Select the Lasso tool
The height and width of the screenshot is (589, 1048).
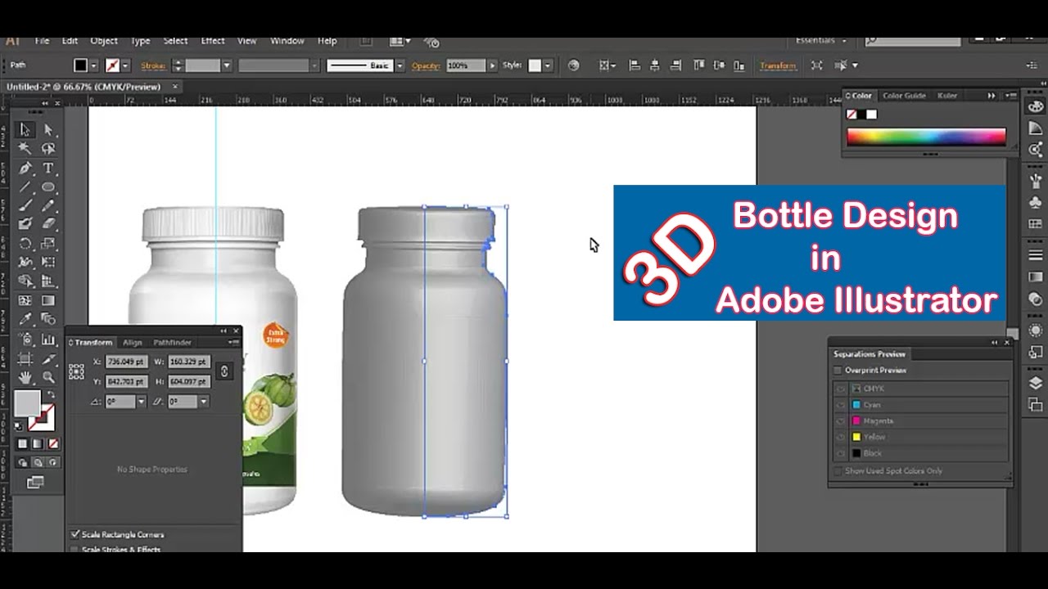point(48,149)
